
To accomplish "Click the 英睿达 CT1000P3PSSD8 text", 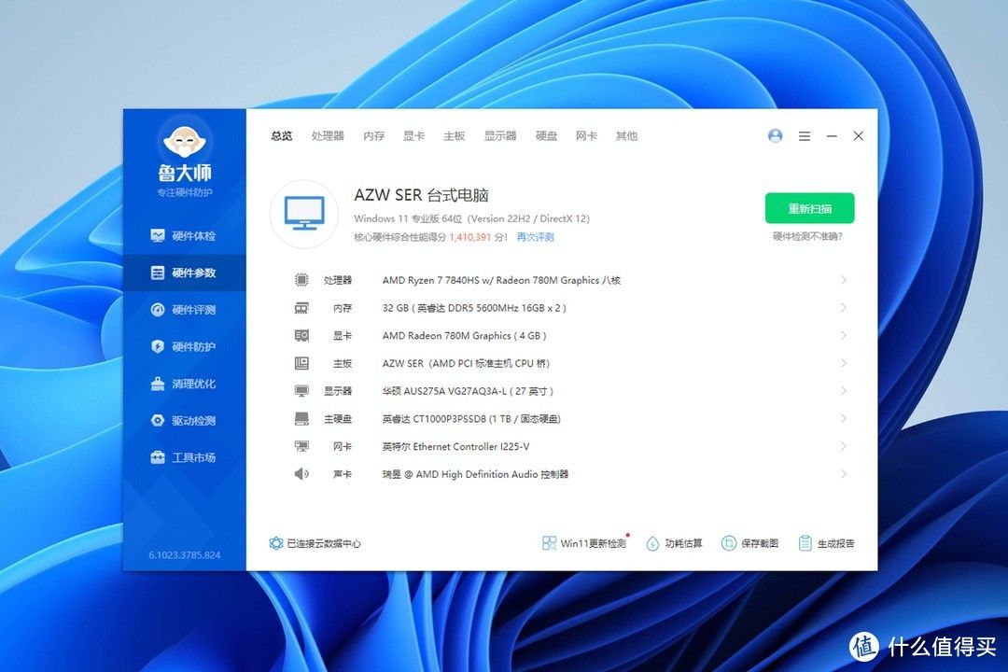I will pyautogui.click(x=472, y=419).
